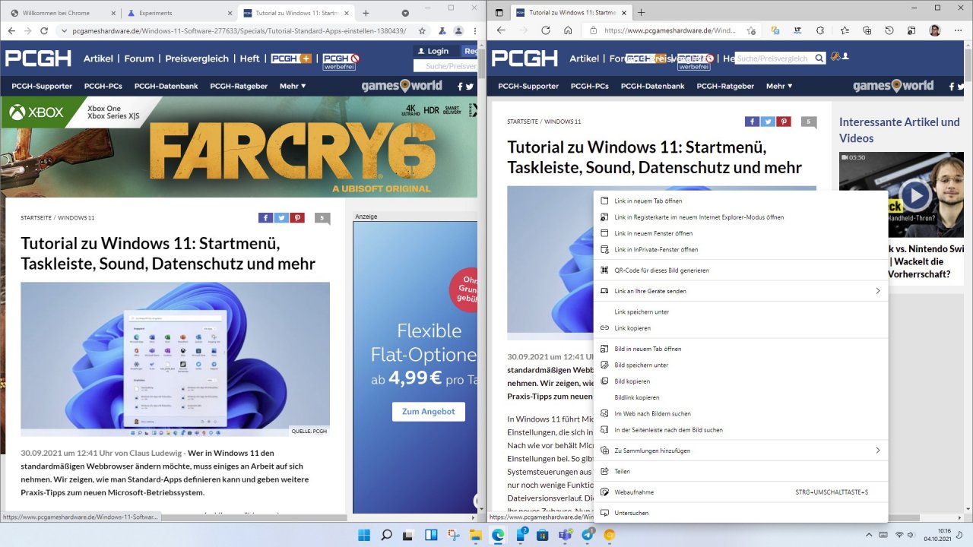Open Chrome's three-dot menu

click(475, 30)
